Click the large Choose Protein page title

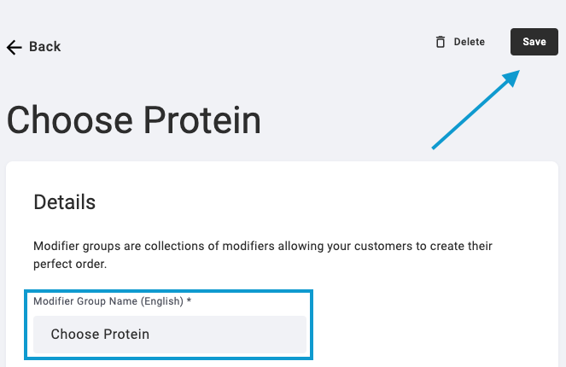pos(133,120)
